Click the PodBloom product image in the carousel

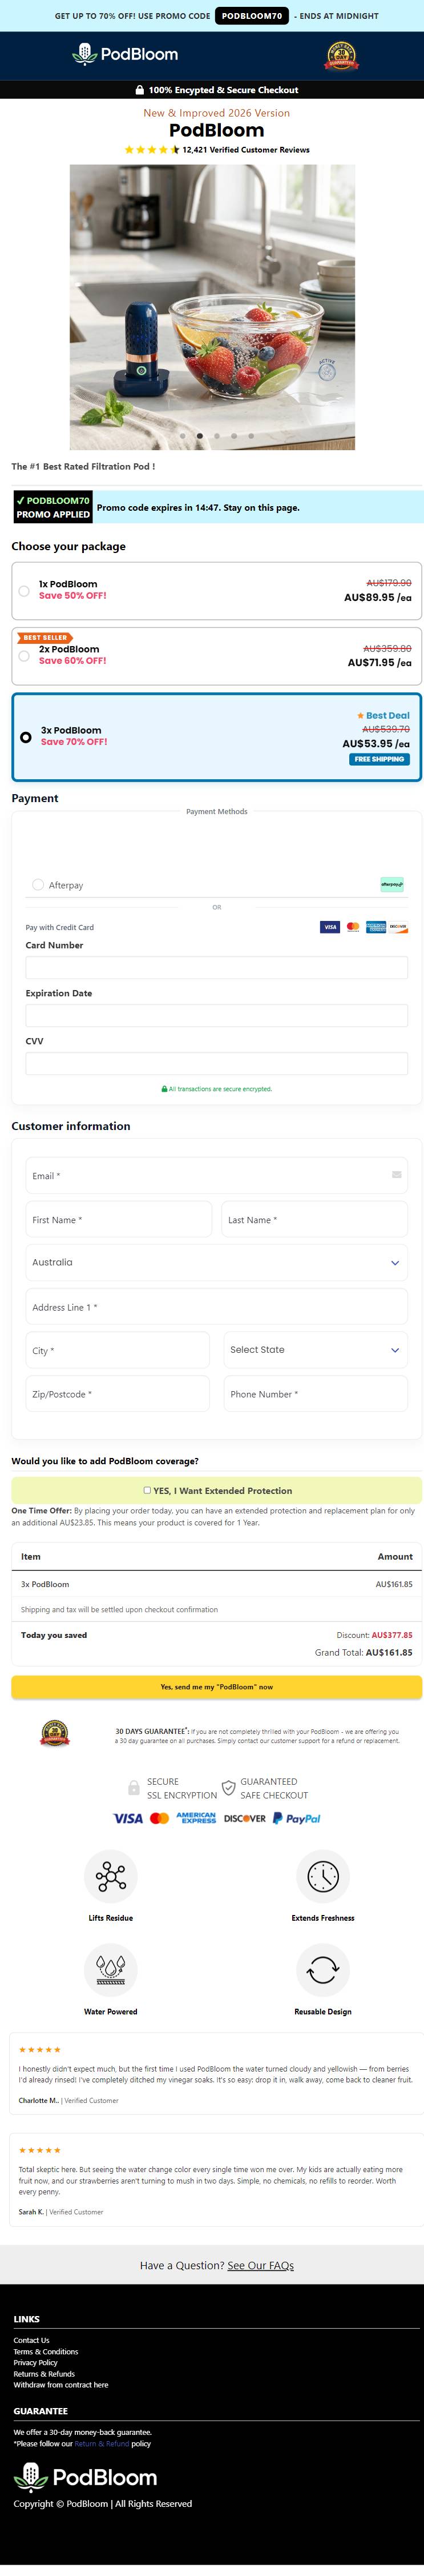point(212,307)
